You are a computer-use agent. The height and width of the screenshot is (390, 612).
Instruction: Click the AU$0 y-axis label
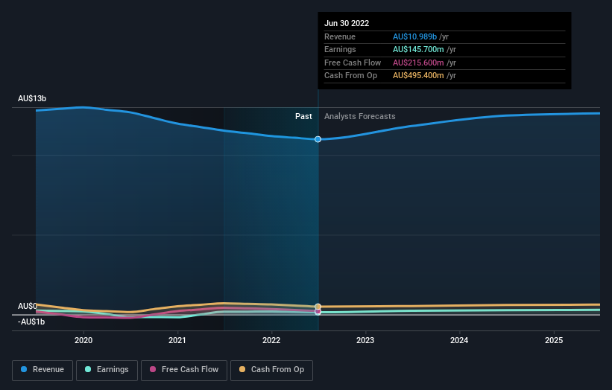click(28, 306)
